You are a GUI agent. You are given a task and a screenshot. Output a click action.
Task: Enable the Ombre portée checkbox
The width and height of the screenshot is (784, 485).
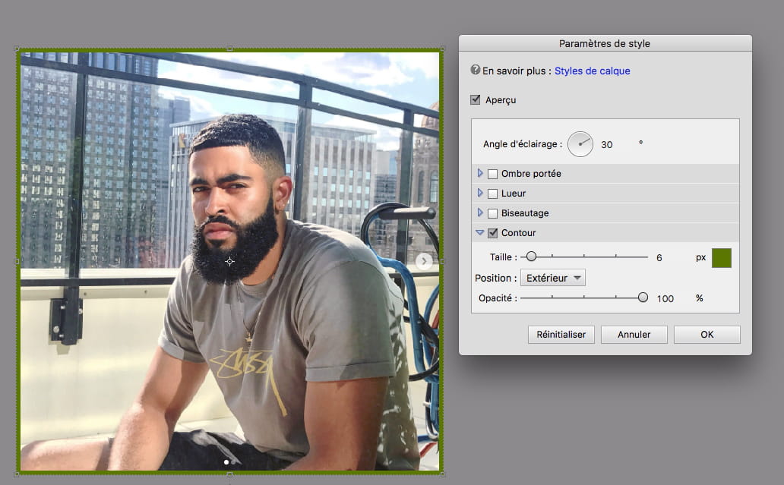492,174
